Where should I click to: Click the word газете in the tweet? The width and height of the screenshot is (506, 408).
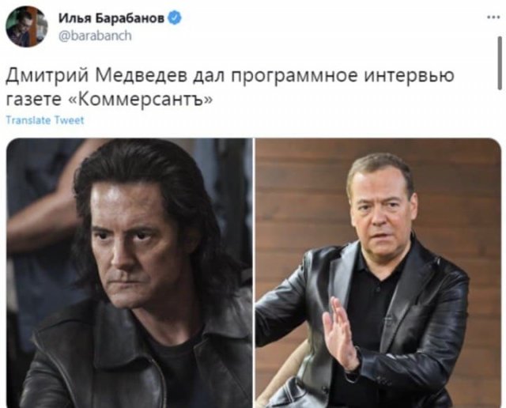(33, 100)
